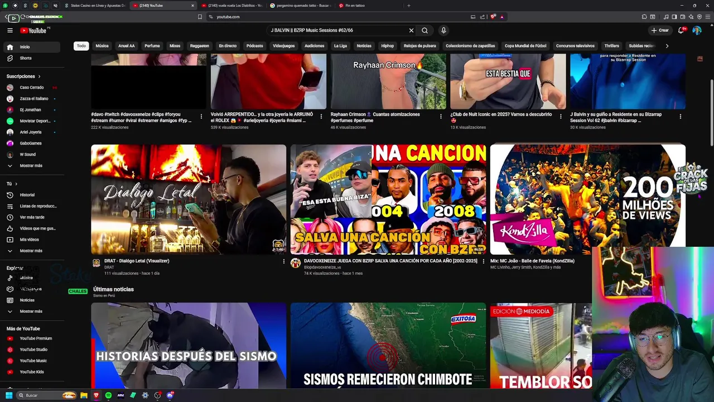Select the Copa Mundial de Fútbol chip
This screenshot has height=402, width=714.
coord(525,46)
